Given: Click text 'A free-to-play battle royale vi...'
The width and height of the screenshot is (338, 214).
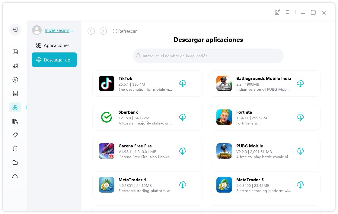Looking at the screenshot, I should pos(263,157).
